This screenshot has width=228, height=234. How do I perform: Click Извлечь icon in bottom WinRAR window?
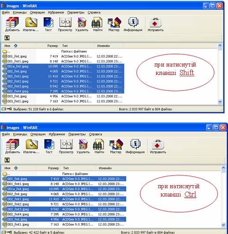[x=32, y=144]
